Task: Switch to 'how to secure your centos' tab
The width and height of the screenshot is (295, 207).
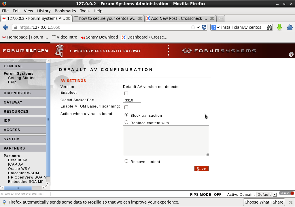Action: (x=108, y=18)
